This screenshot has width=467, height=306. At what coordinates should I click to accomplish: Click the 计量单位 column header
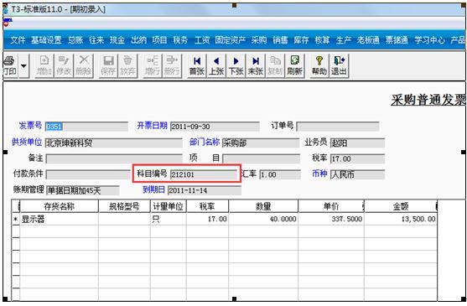point(169,206)
